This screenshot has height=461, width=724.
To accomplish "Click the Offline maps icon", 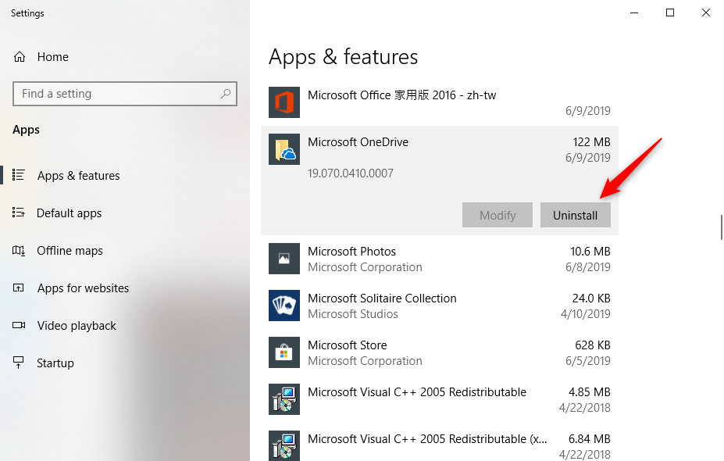I will [19, 250].
